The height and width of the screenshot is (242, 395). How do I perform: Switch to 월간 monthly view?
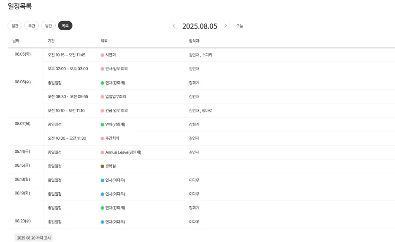[49, 26]
